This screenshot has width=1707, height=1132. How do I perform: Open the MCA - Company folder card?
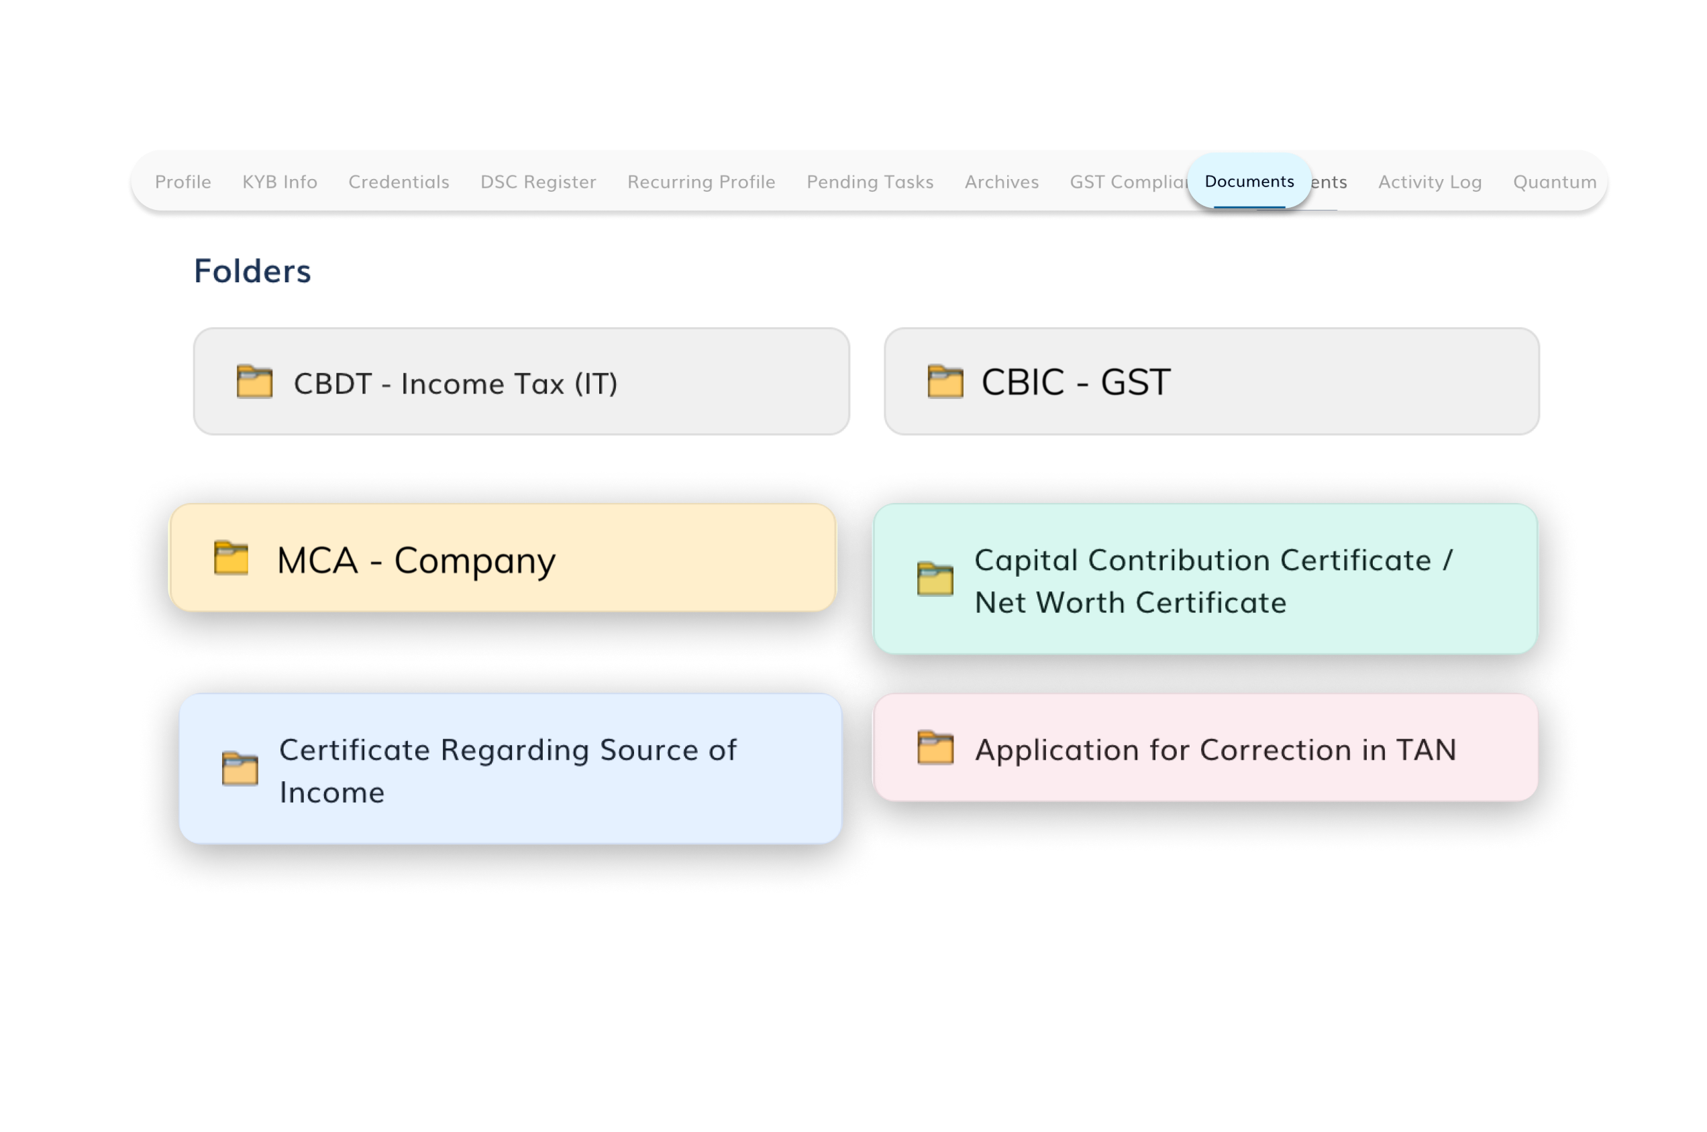pos(503,558)
